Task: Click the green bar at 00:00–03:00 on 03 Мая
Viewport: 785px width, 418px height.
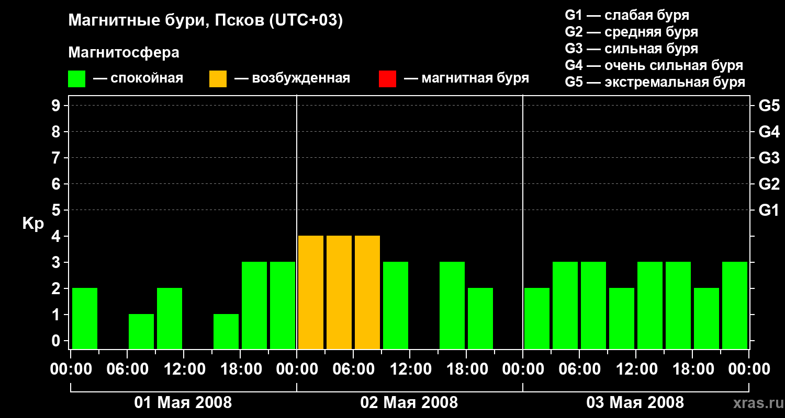Action: click(x=537, y=318)
